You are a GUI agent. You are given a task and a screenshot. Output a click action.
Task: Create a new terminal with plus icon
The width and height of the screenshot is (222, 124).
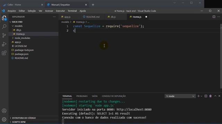198,96
